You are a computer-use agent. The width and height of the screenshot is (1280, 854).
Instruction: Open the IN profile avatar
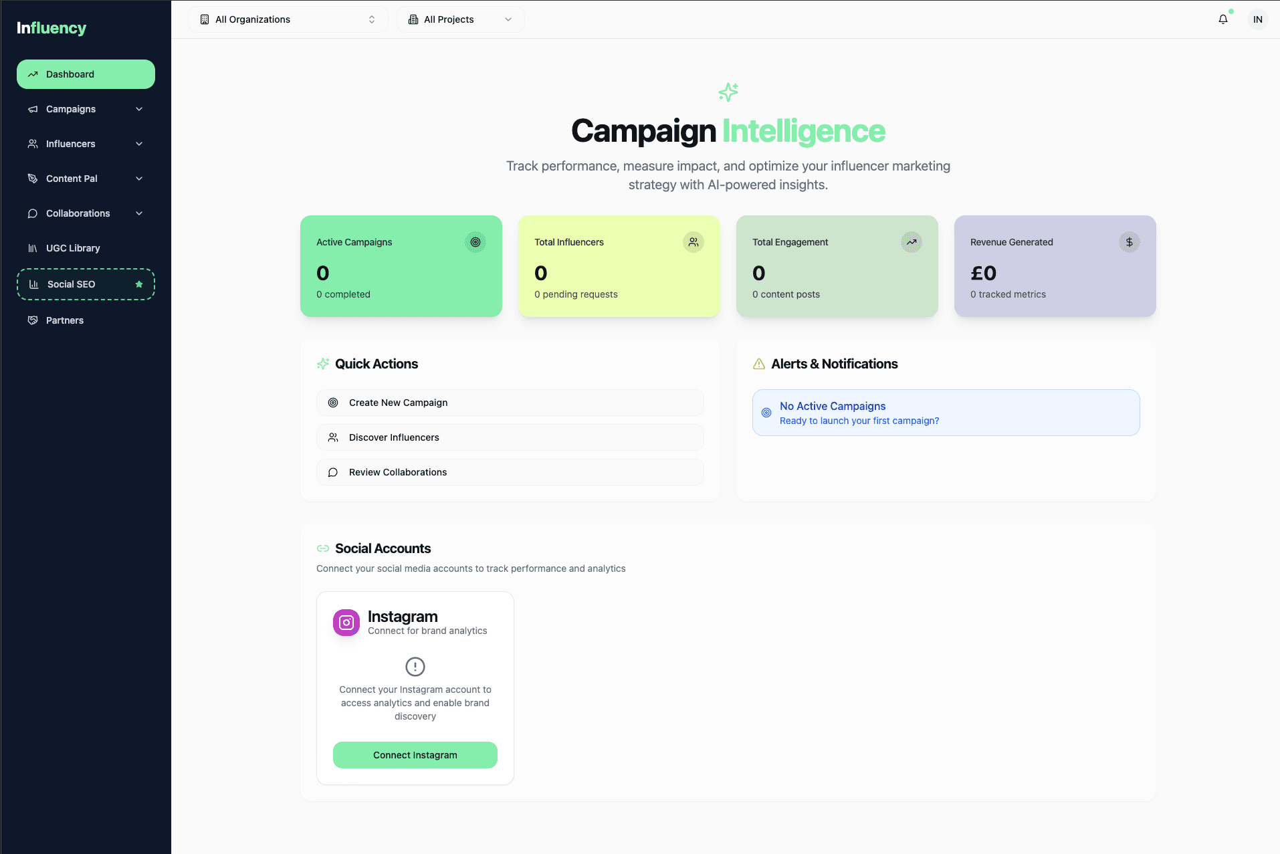(1257, 19)
